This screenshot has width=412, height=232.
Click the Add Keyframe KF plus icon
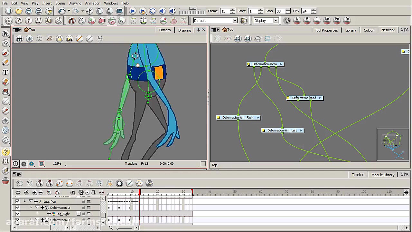[39, 184]
